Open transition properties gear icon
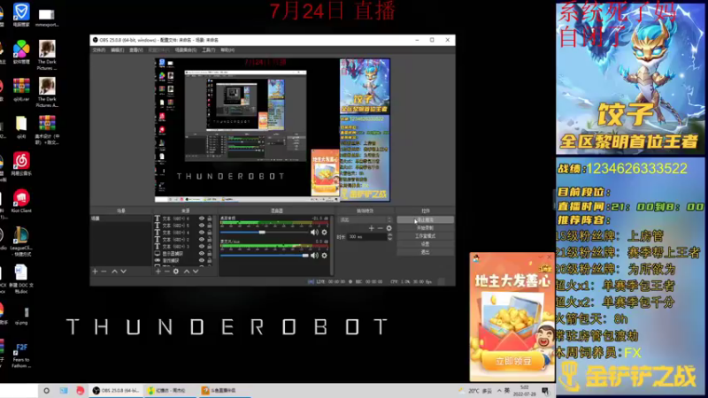708x398 pixels. pos(389,228)
